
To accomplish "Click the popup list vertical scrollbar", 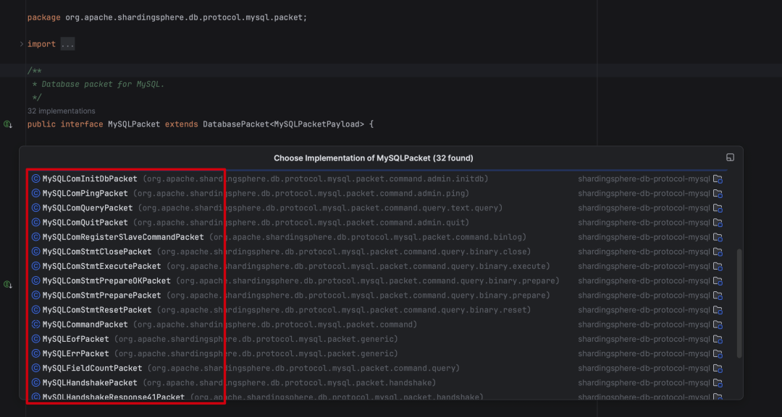I will coord(739,304).
